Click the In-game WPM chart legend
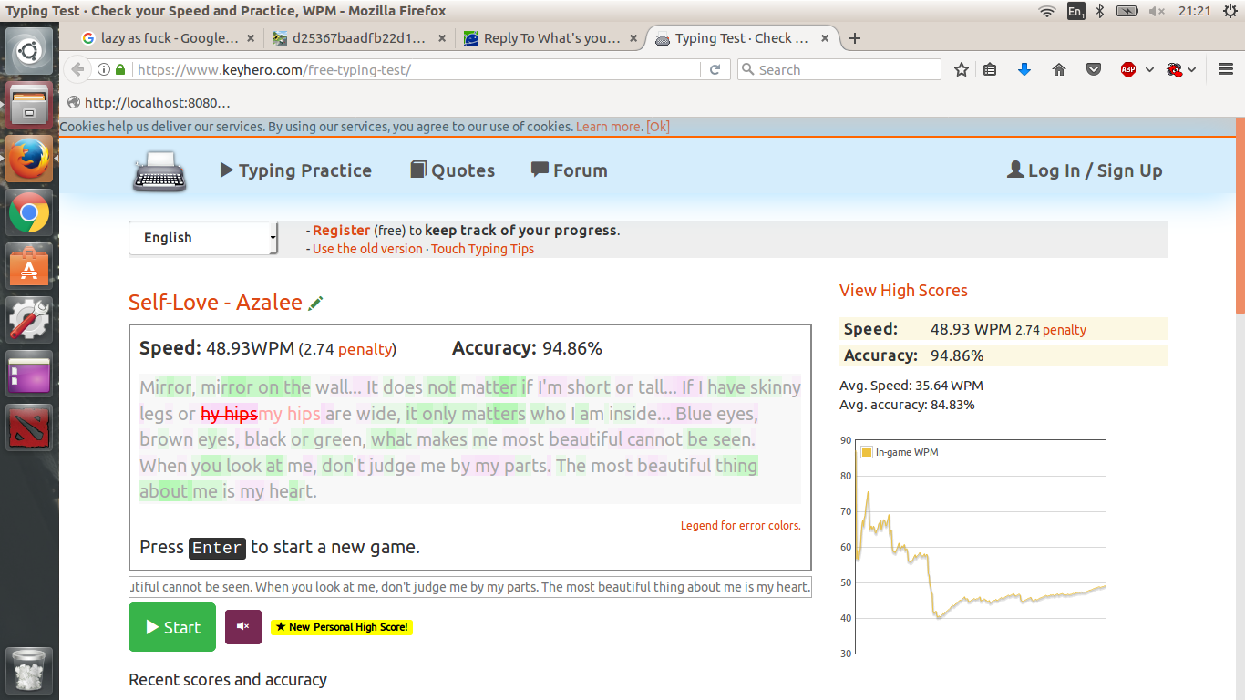This screenshot has height=700, width=1245. tap(900, 452)
